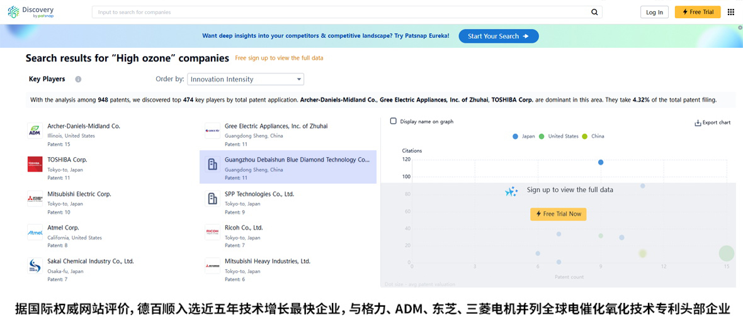The image size is (743, 327).
Task: Toggle the China legend item
Action: click(593, 136)
